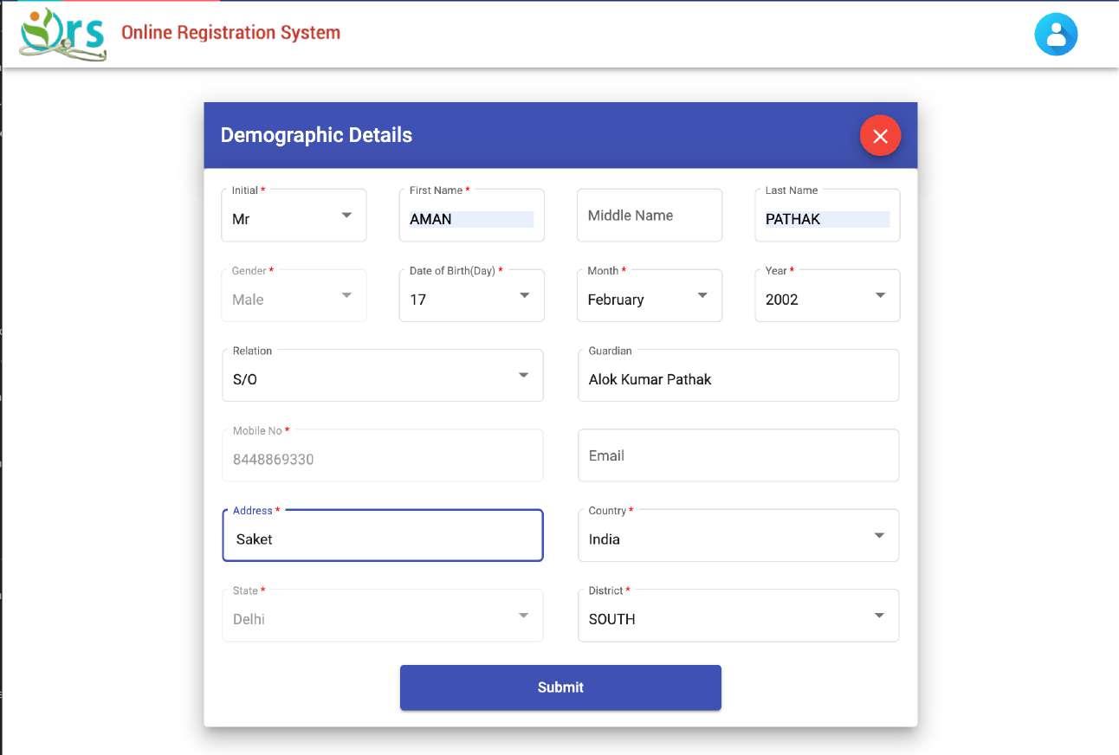Screen dimensions: 1119x755
Task: Click into the Email input field
Action: tap(738, 455)
